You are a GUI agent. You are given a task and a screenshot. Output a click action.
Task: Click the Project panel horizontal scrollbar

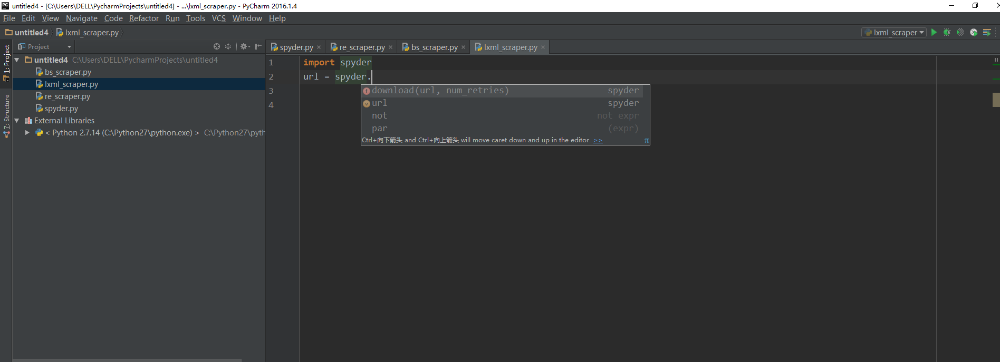127,360
